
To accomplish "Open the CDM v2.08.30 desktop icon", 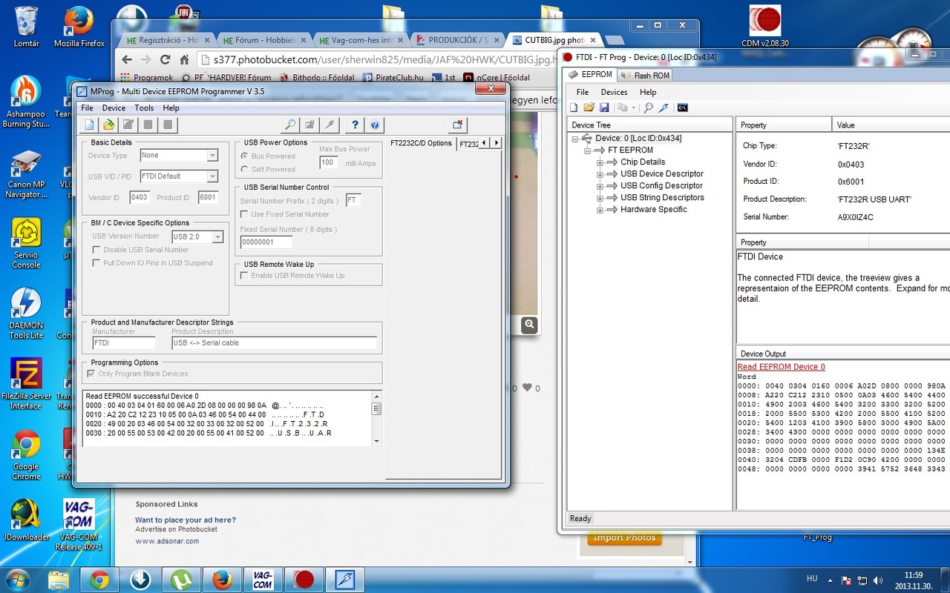I will click(765, 27).
